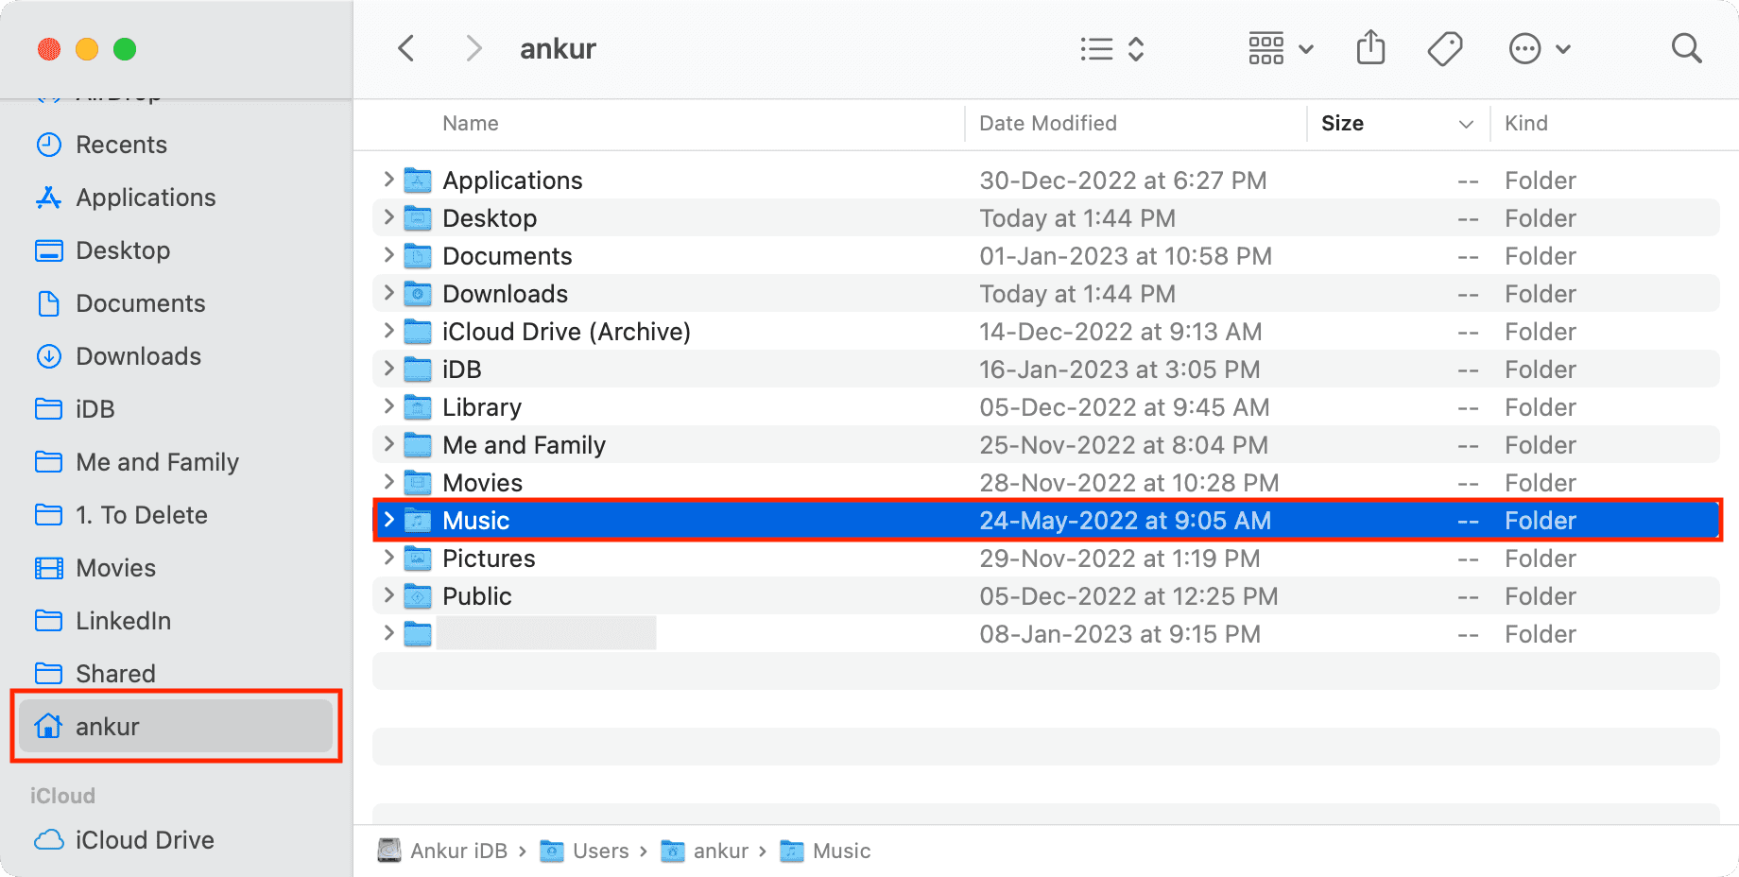This screenshot has height=877, width=1739.
Task: Select the iCloud Drive (Archive) folder icon
Action: click(418, 331)
